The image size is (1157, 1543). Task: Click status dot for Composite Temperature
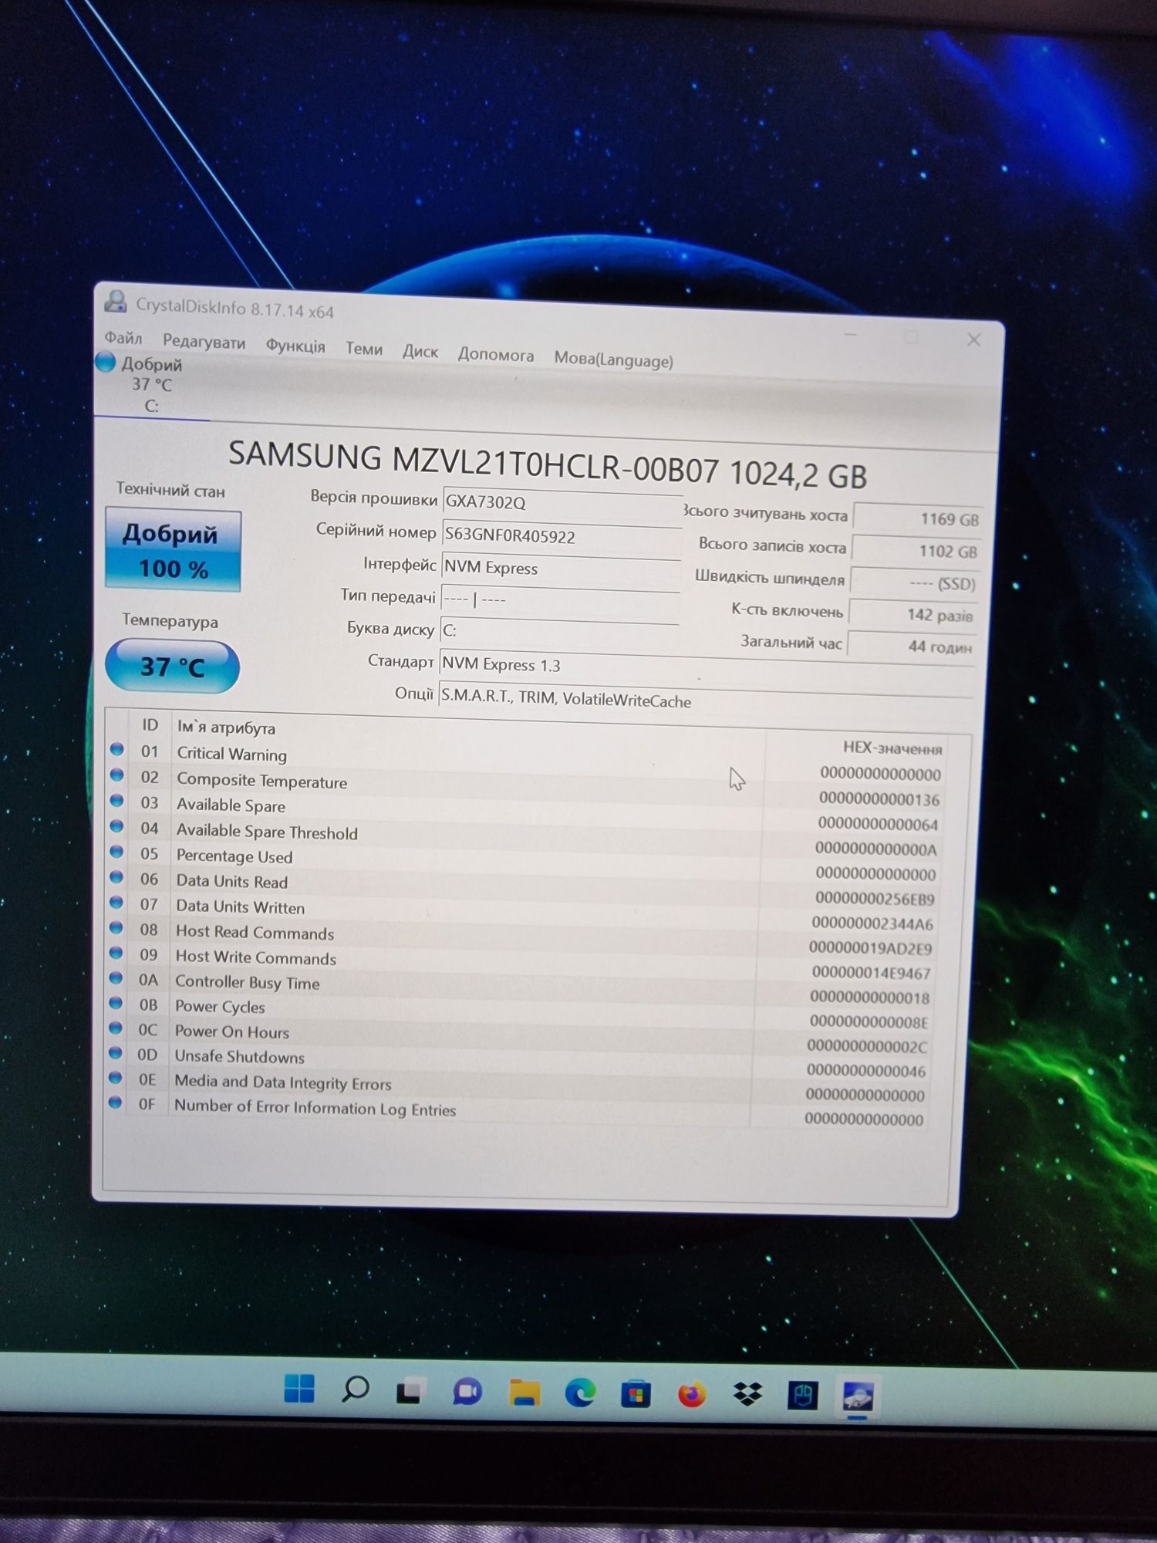pyautogui.click(x=116, y=775)
